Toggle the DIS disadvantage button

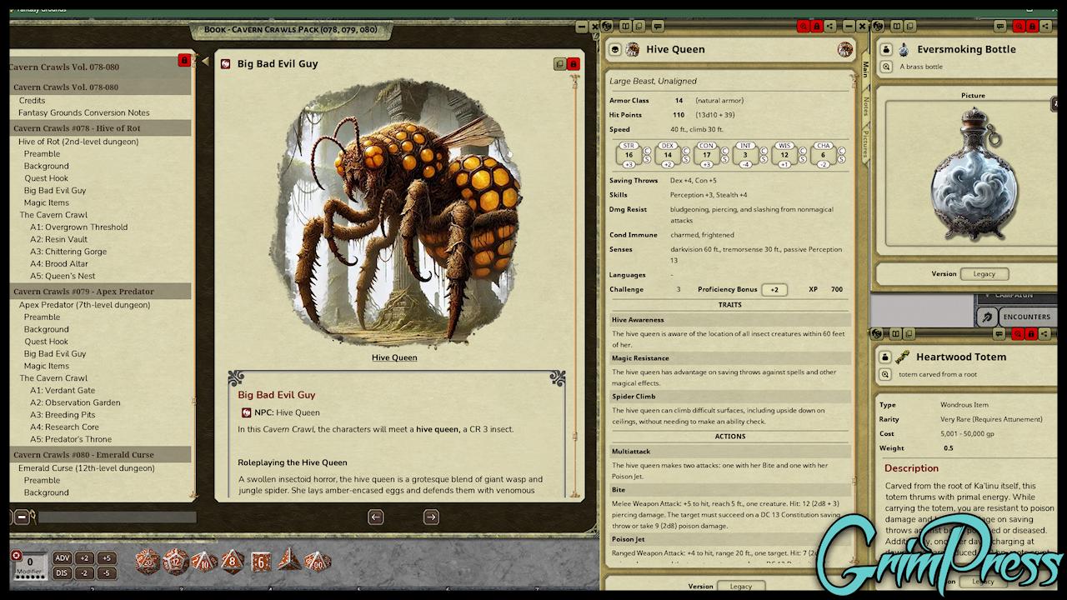click(x=63, y=572)
